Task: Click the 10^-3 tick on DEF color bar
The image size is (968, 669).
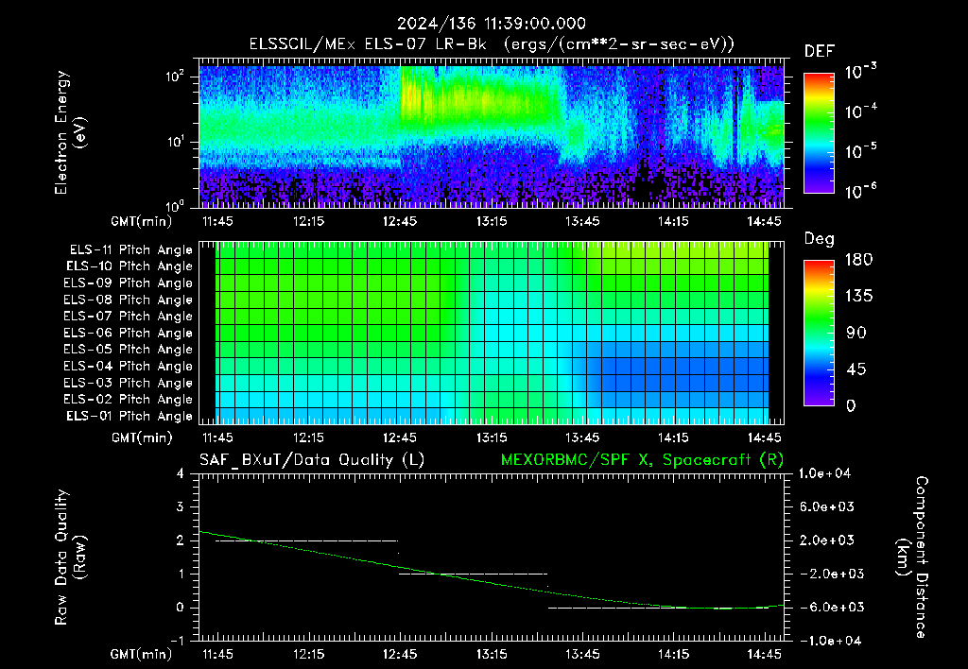Action: tap(860, 72)
